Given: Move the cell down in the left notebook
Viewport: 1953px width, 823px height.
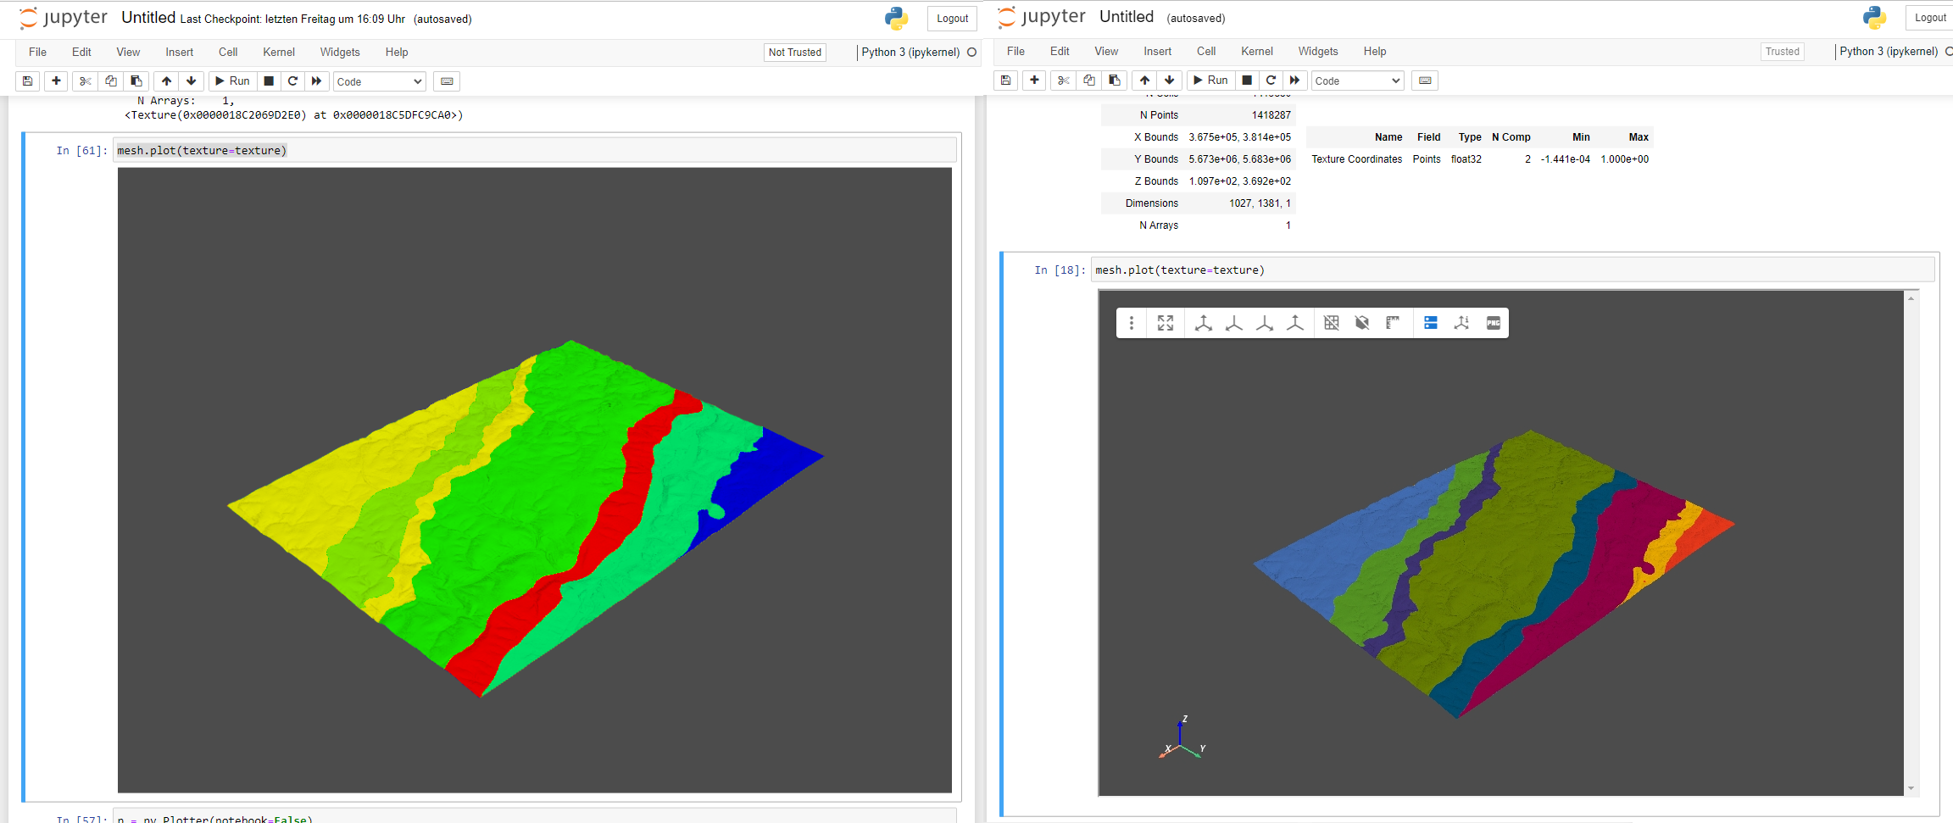Looking at the screenshot, I should click(x=192, y=81).
